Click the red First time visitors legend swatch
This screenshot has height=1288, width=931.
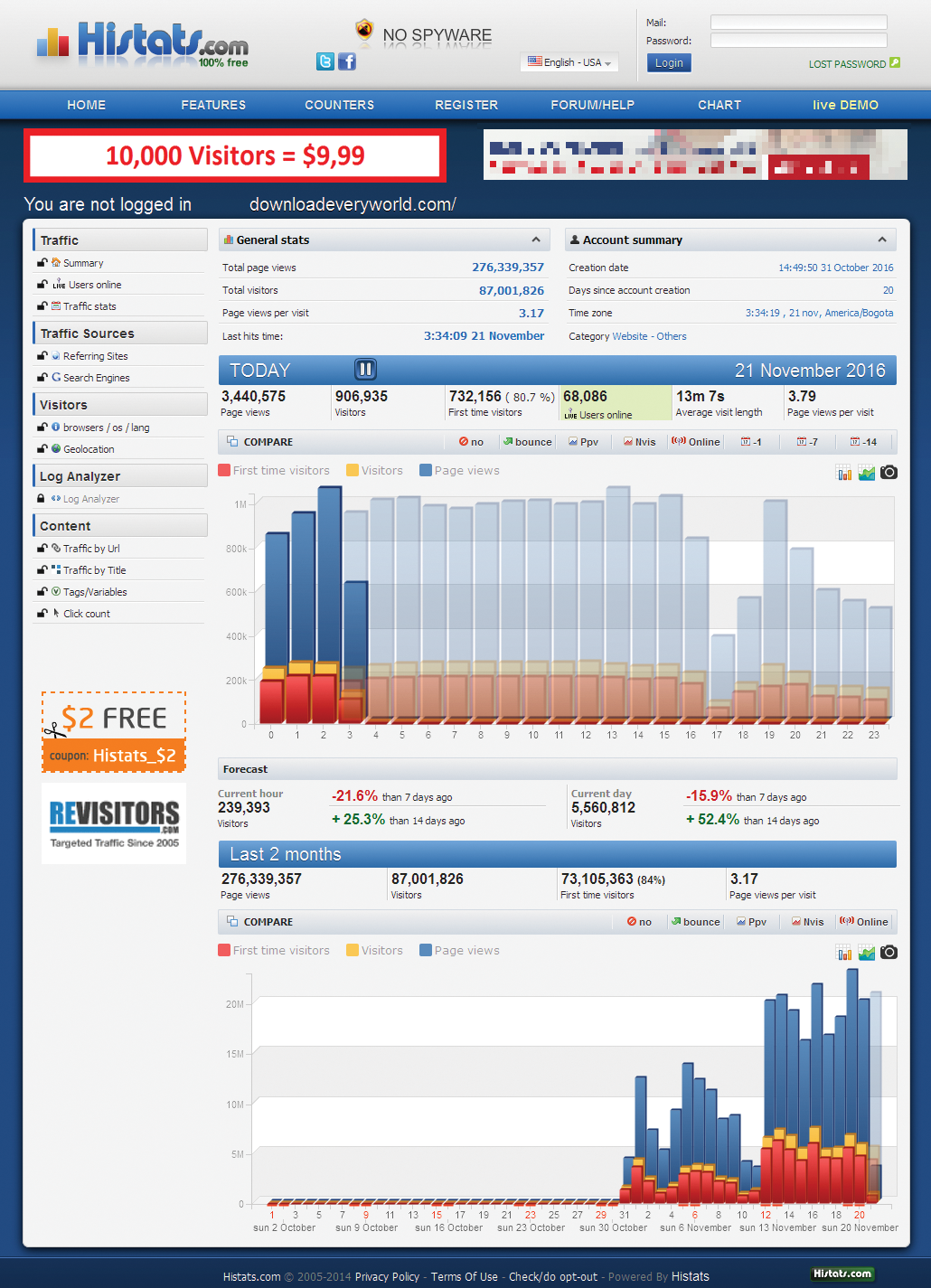(224, 470)
